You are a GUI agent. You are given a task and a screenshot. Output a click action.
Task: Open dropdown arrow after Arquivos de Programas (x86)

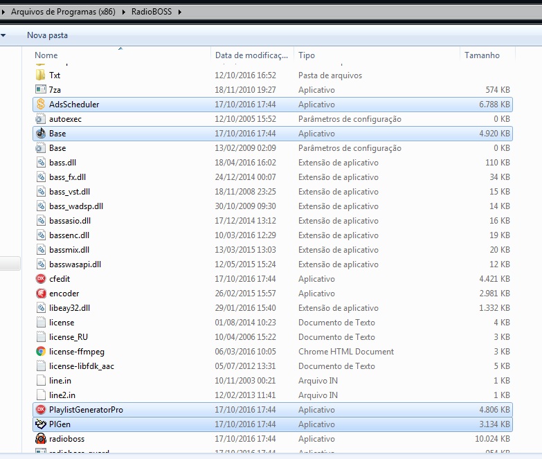[x=124, y=12]
